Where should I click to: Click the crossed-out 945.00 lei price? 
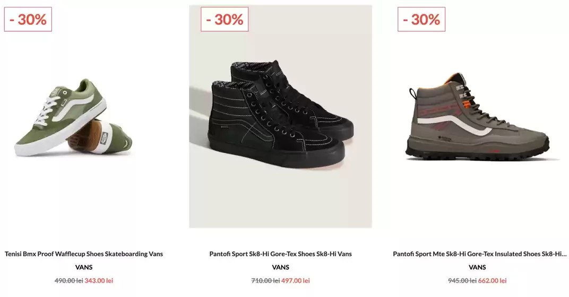[x=462, y=281]
